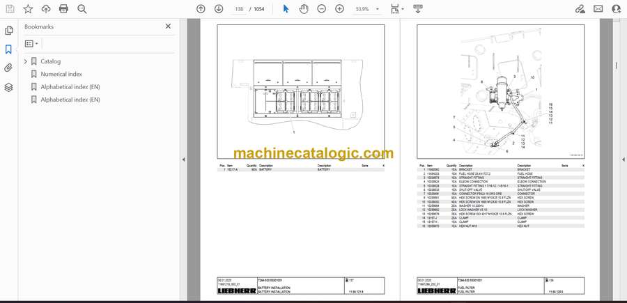Print the document using the printer icon
This screenshot has width=627, height=303.
pos(63,9)
